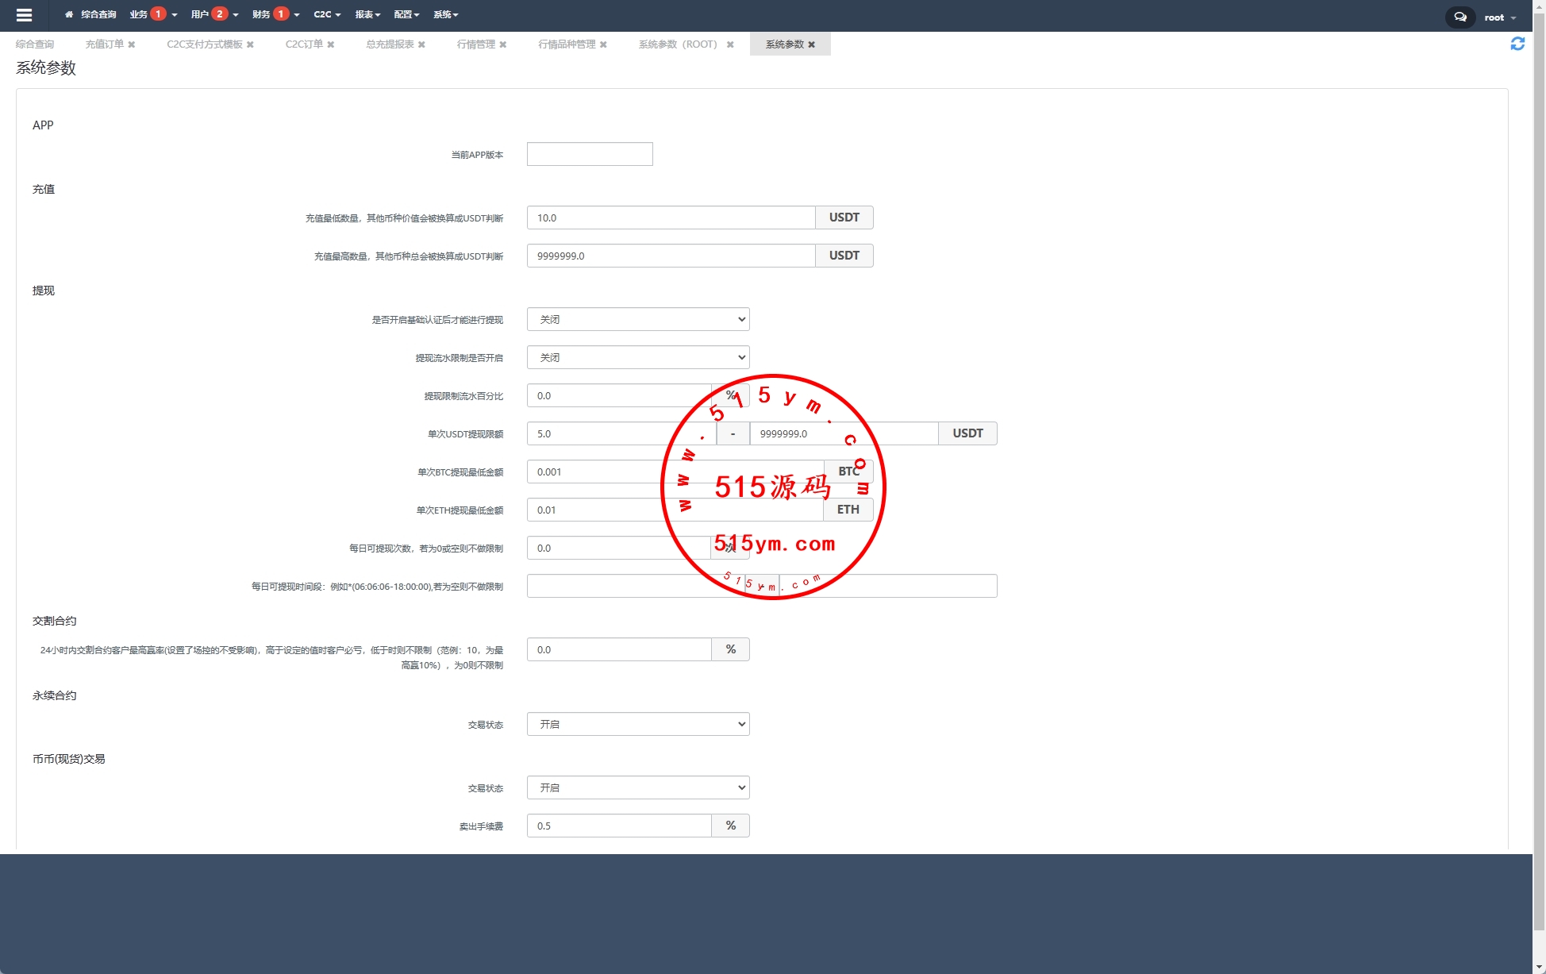1546x974 pixels.
Task: Close the 总充提报表 tab
Action: coord(421,44)
